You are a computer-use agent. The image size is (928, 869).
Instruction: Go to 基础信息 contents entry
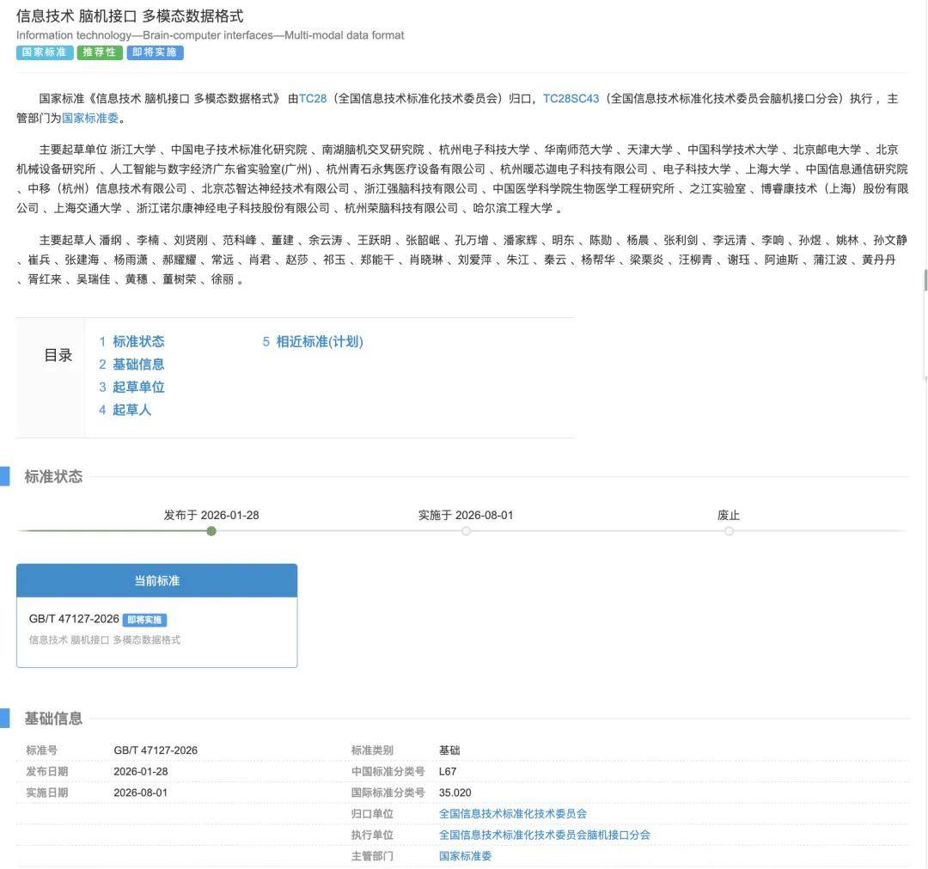point(137,364)
